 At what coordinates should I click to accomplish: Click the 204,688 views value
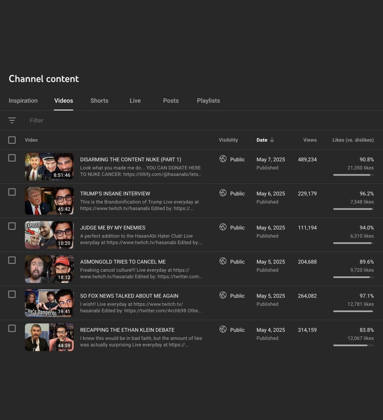pos(307,262)
